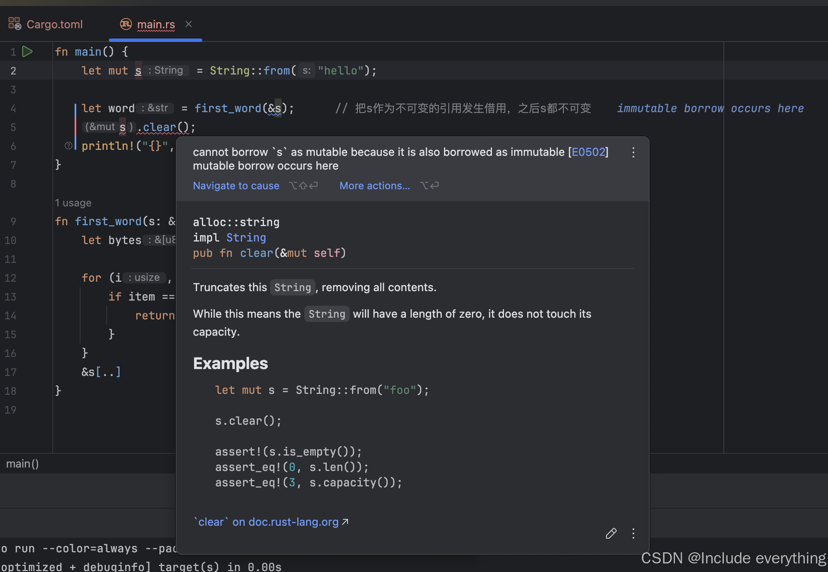Click the String type link after impl
Image resolution: width=828 pixels, height=572 pixels.
pos(246,238)
